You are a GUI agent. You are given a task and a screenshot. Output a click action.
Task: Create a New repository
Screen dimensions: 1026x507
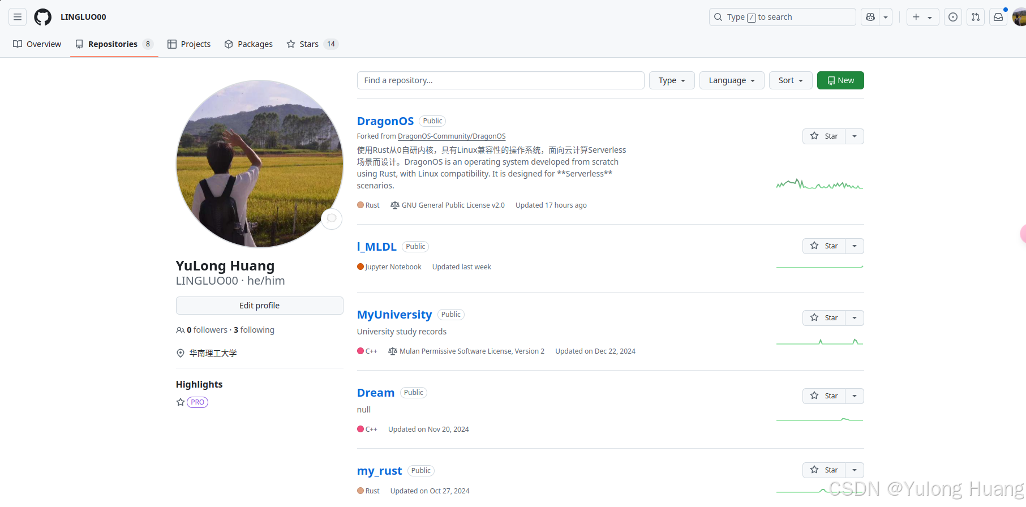[x=840, y=80]
